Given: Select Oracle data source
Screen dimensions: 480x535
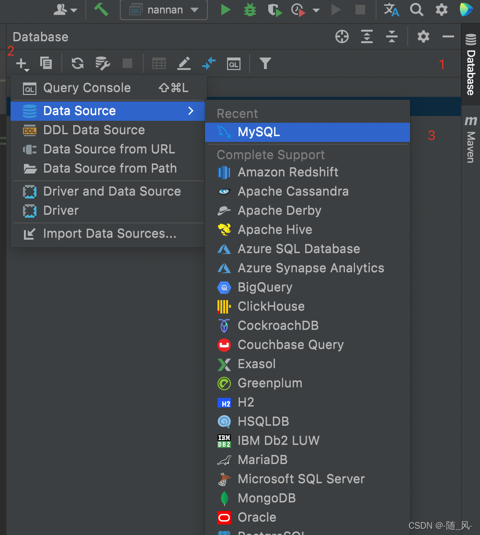Looking at the screenshot, I should [x=307, y=517].
